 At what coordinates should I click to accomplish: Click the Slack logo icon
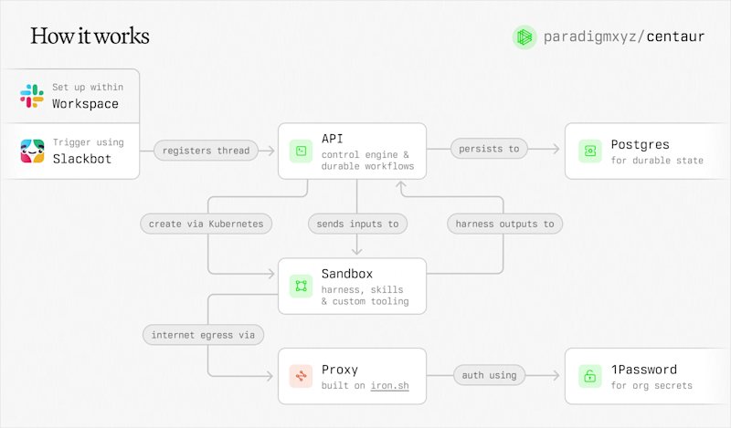(32, 96)
